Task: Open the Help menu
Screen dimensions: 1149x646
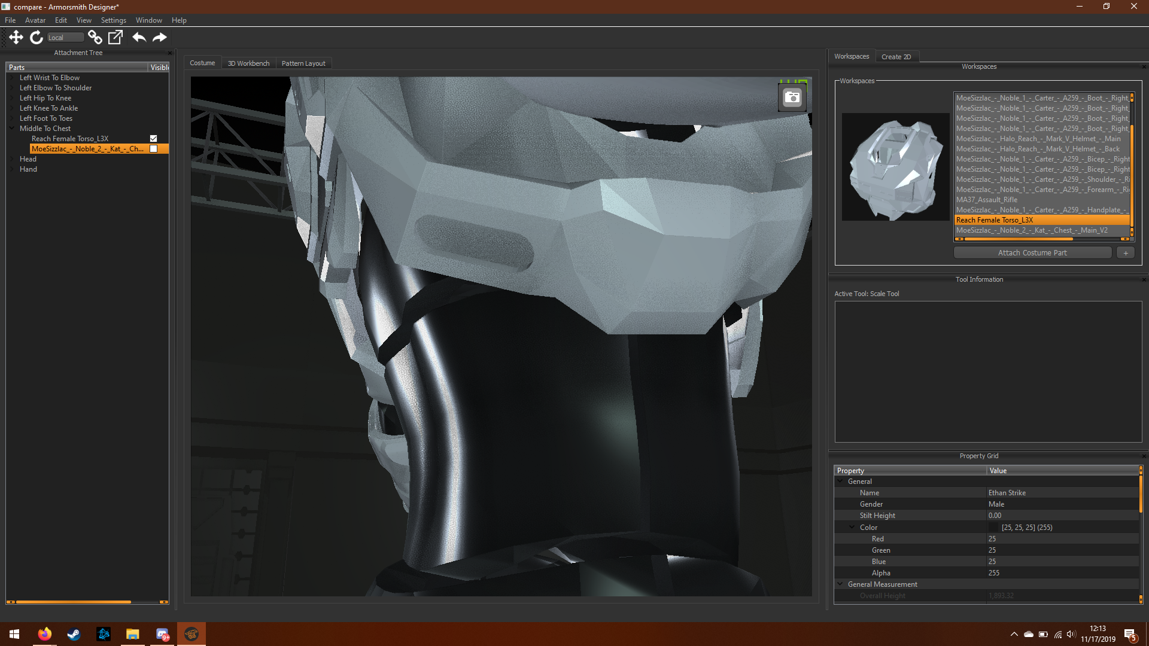Action: pos(179,20)
